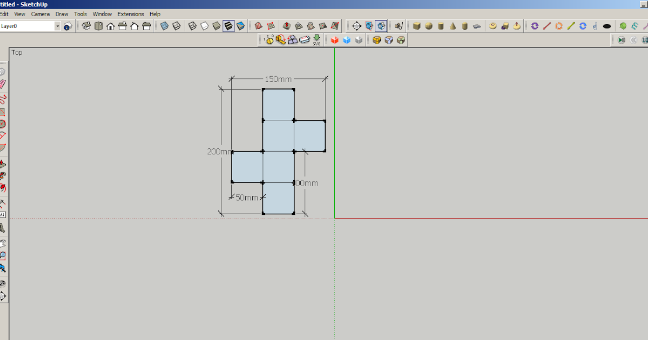Click the SVG export green arrow icon
648x340 pixels.
[317, 39]
